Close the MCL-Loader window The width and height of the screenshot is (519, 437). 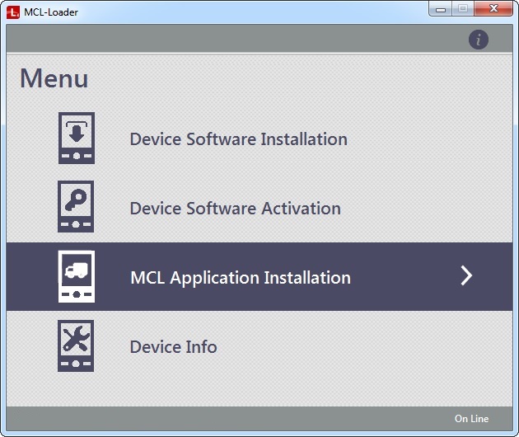tap(493, 9)
